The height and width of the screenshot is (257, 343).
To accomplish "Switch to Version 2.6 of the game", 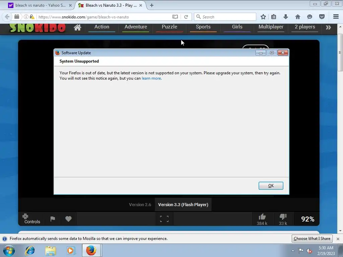I will (140, 204).
